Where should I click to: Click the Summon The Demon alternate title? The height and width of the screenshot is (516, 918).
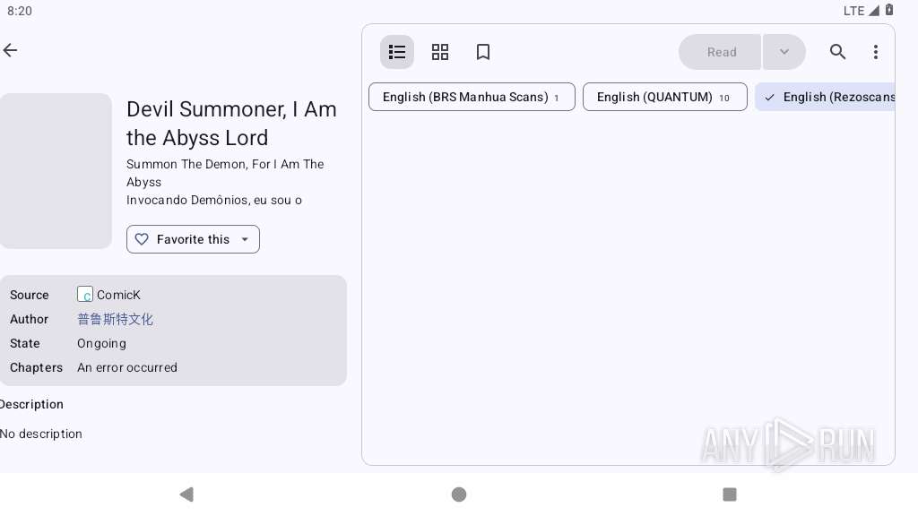pos(225,173)
